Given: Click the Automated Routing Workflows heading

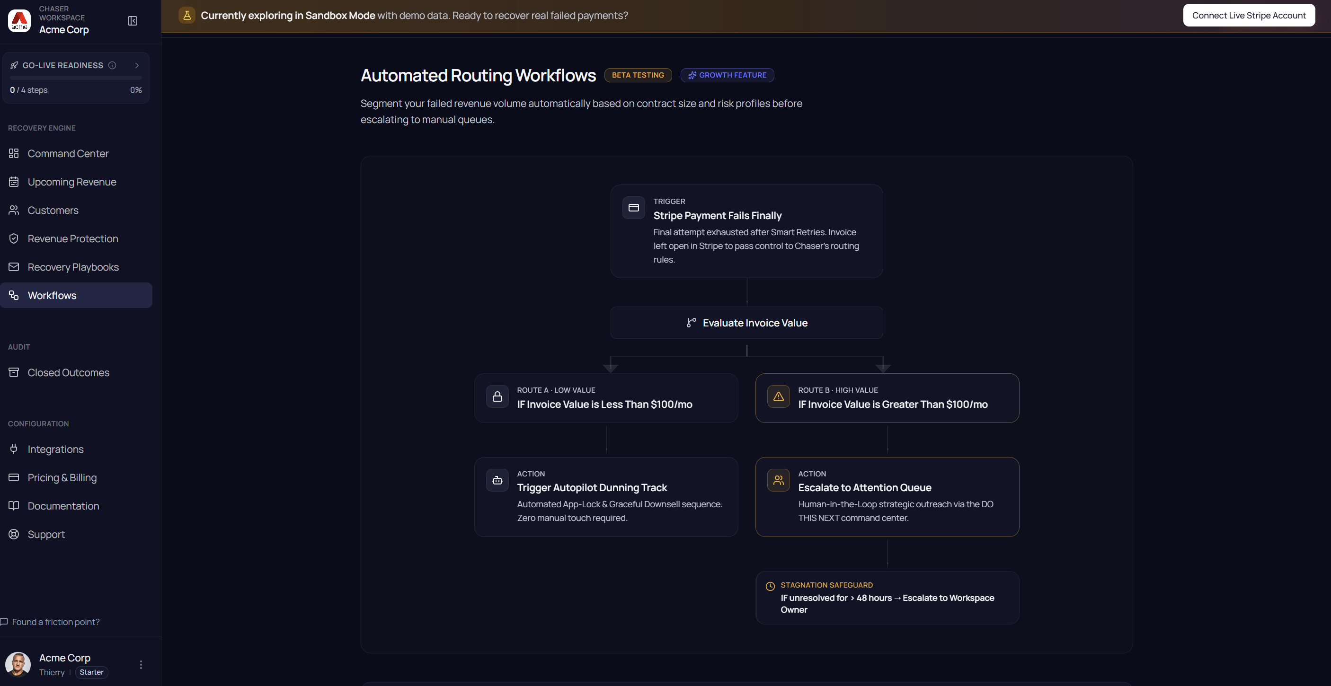Looking at the screenshot, I should point(479,75).
